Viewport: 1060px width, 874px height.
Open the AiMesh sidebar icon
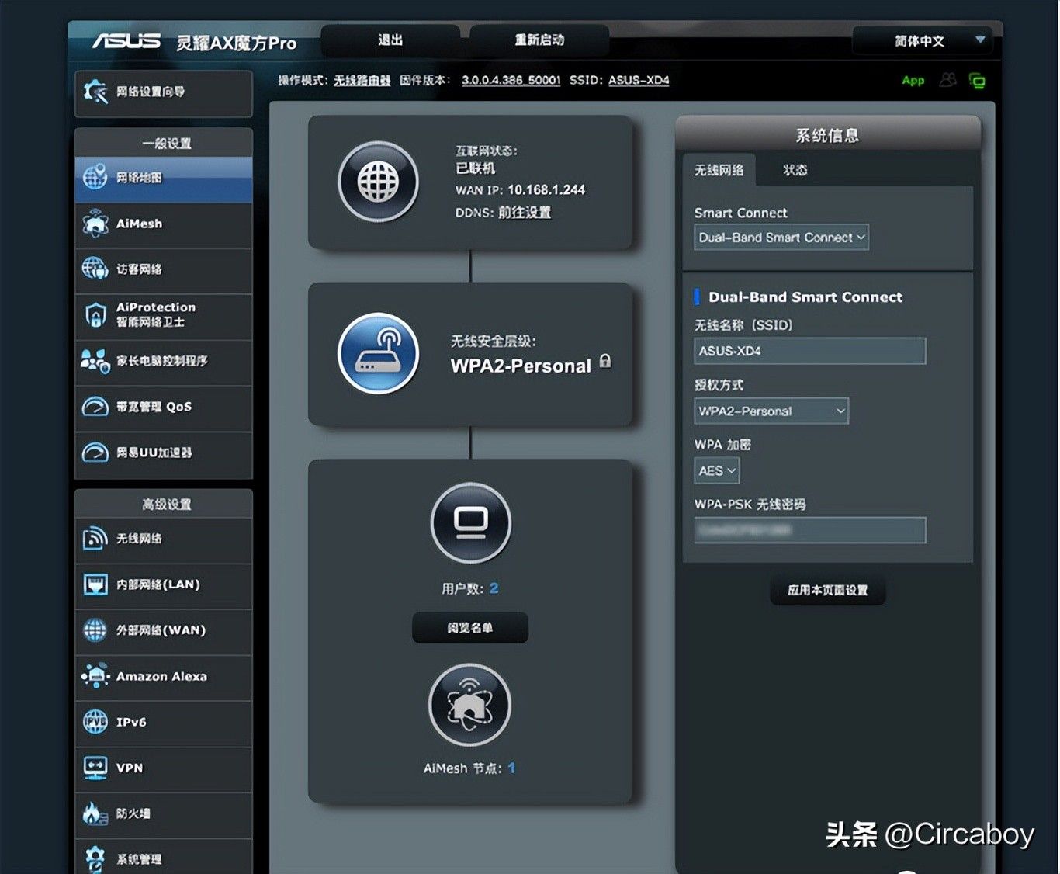(95, 224)
